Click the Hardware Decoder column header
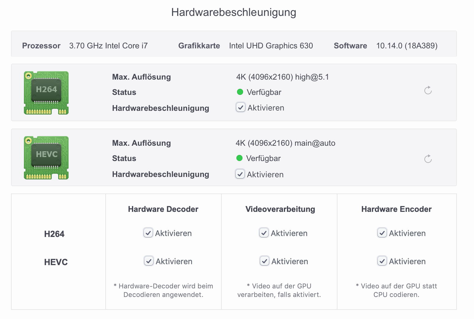 coord(163,209)
